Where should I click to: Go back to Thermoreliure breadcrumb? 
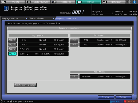click(37, 19)
